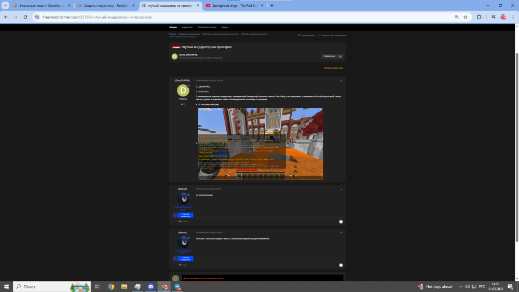Click the page vertical scrollbar
519x292 pixels.
coord(517,147)
